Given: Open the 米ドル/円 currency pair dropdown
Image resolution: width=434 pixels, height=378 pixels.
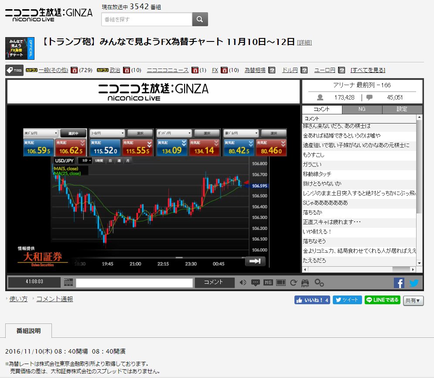Looking at the screenshot, I should pos(41,133).
